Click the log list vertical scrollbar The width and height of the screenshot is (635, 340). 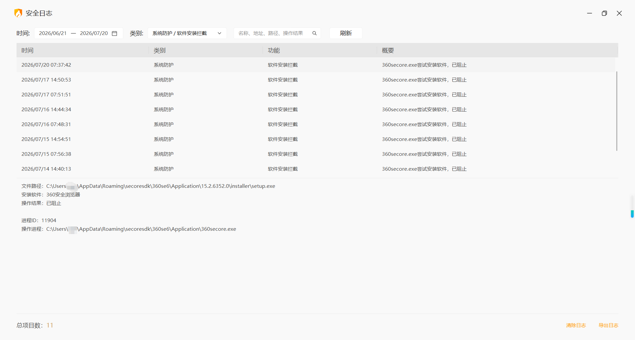[x=617, y=111]
